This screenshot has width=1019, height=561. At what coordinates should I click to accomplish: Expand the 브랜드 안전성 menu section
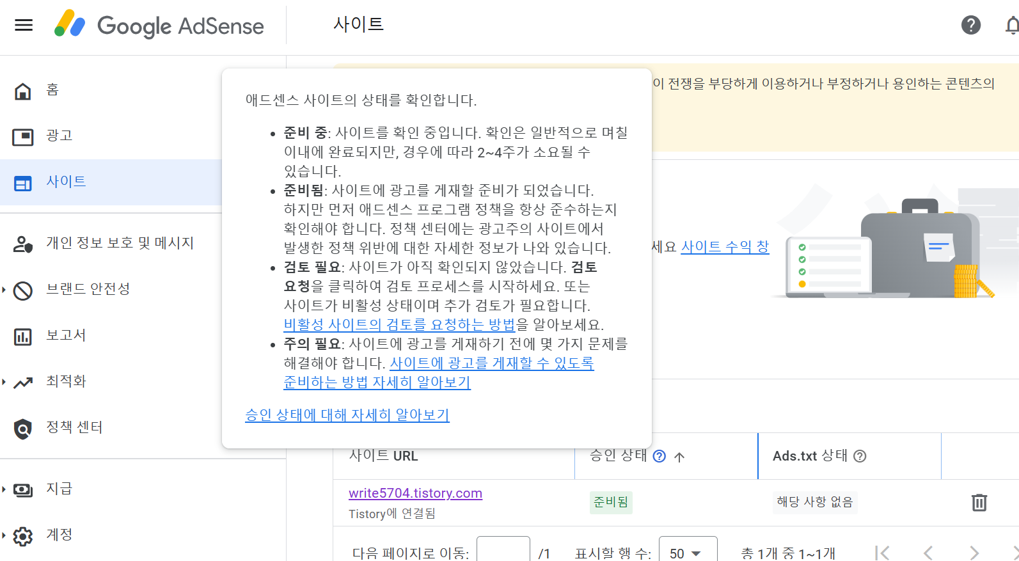coord(4,290)
